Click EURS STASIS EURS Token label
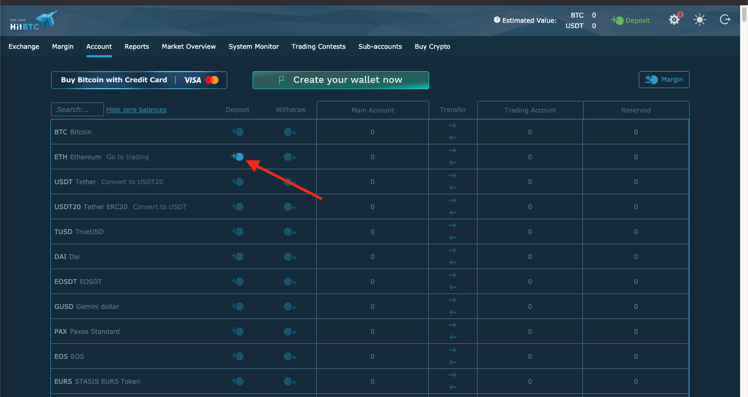The image size is (748, 397). [97, 382]
